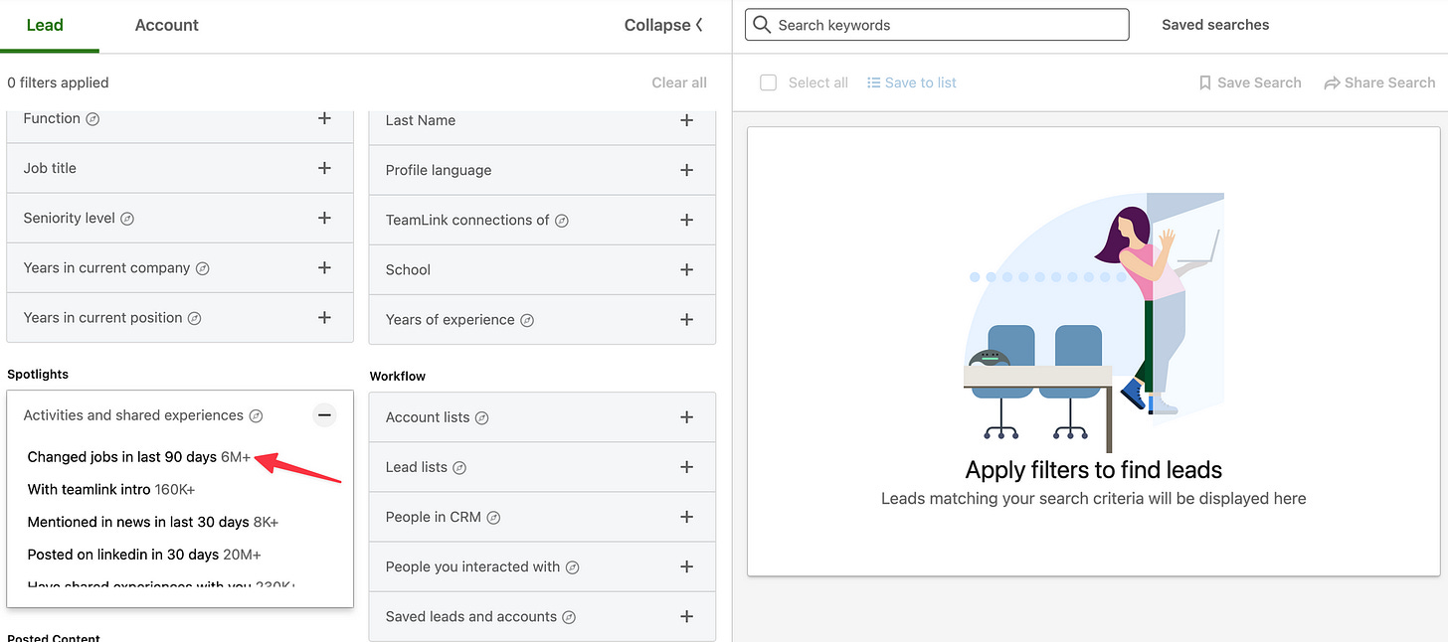The image size is (1448, 642).
Task: Click the share arrow icon on Share Search
Action: click(1332, 83)
